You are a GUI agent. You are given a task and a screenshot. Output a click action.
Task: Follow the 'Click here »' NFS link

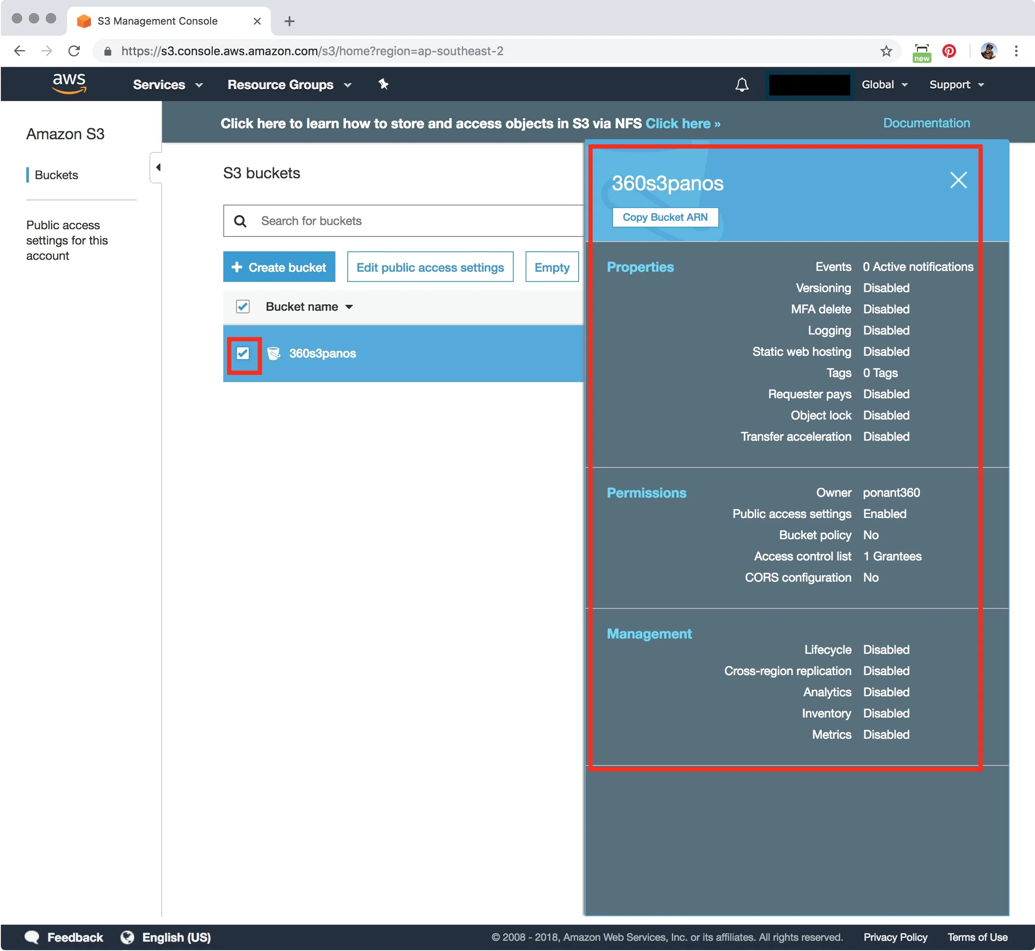click(683, 124)
